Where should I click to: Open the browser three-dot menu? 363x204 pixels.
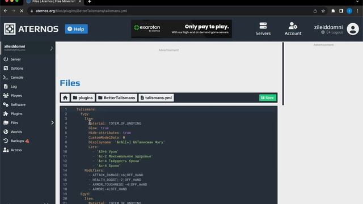(x=357, y=11)
